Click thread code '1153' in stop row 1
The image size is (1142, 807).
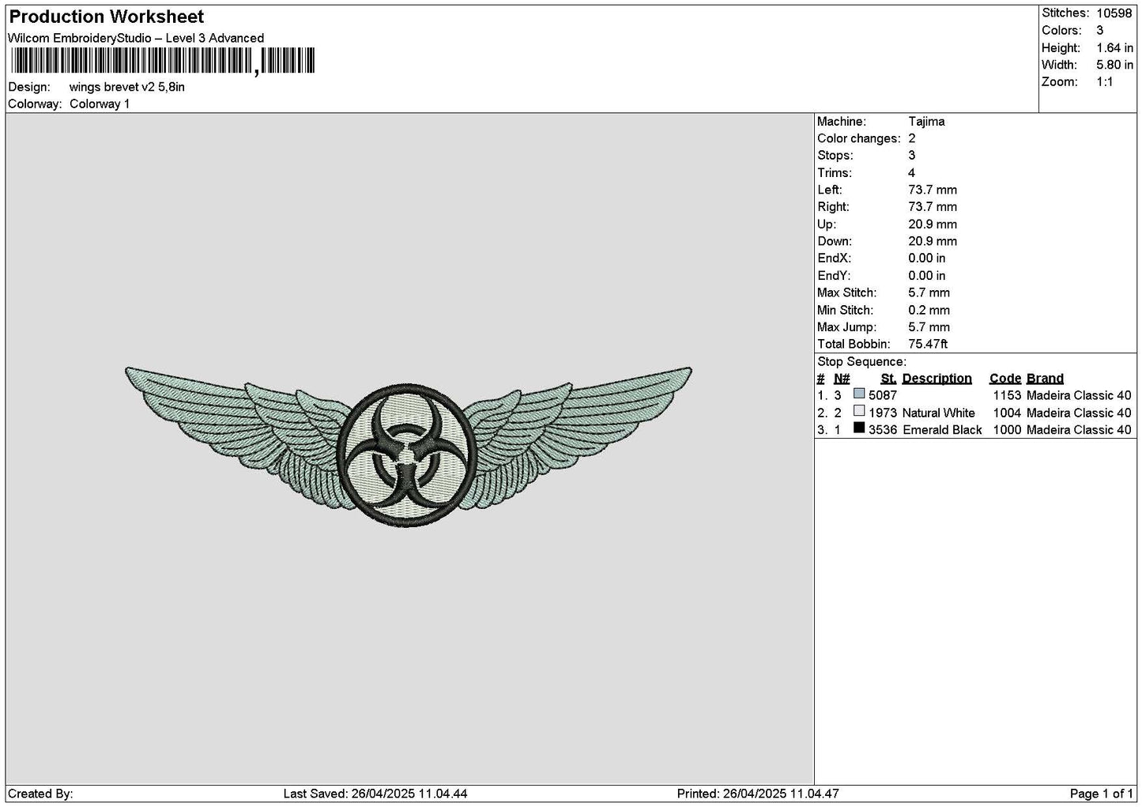click(1007, 396)
